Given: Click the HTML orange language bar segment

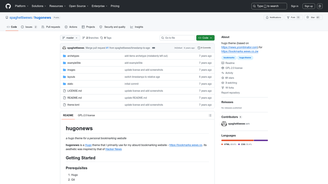Looking at the screenshot, I should click(237, 140).
